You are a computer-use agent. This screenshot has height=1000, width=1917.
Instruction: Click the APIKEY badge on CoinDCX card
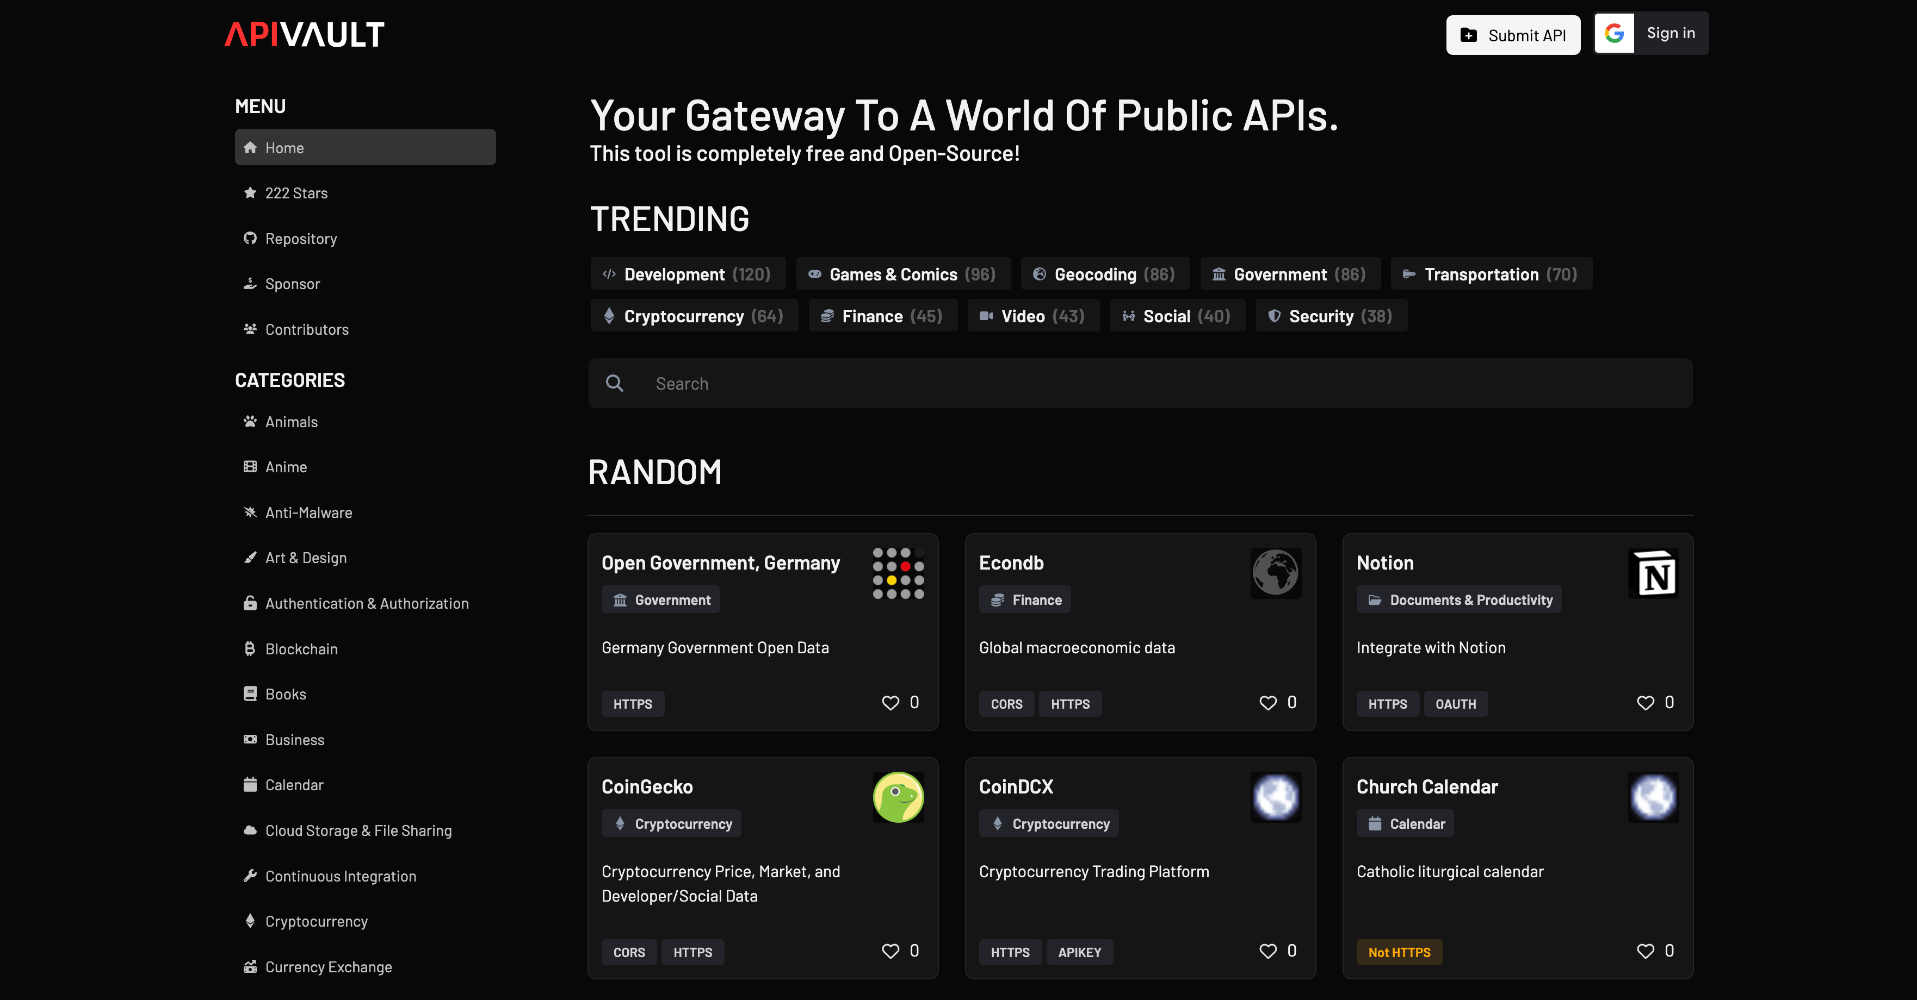coord(1079,952)
